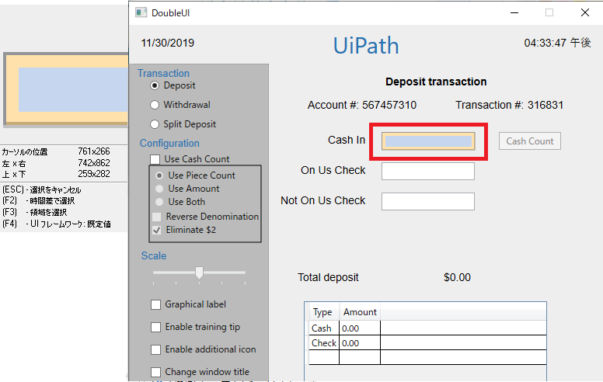The width and height of the screenshot is (603, 382).
Task: Maximize the DoubleUI window
Action: (x=549, y=12)
